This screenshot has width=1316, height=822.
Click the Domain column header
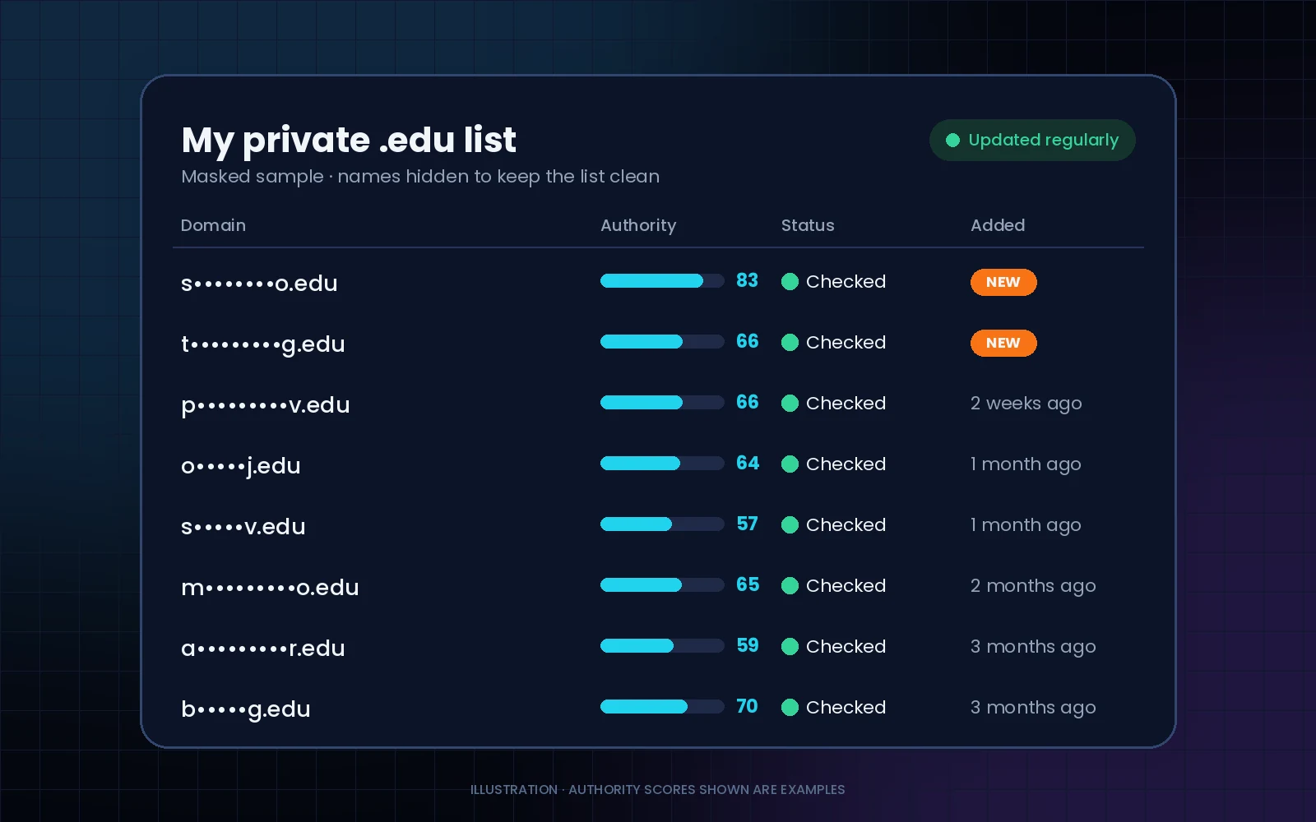pyautogui.click(x=213, y=225)
